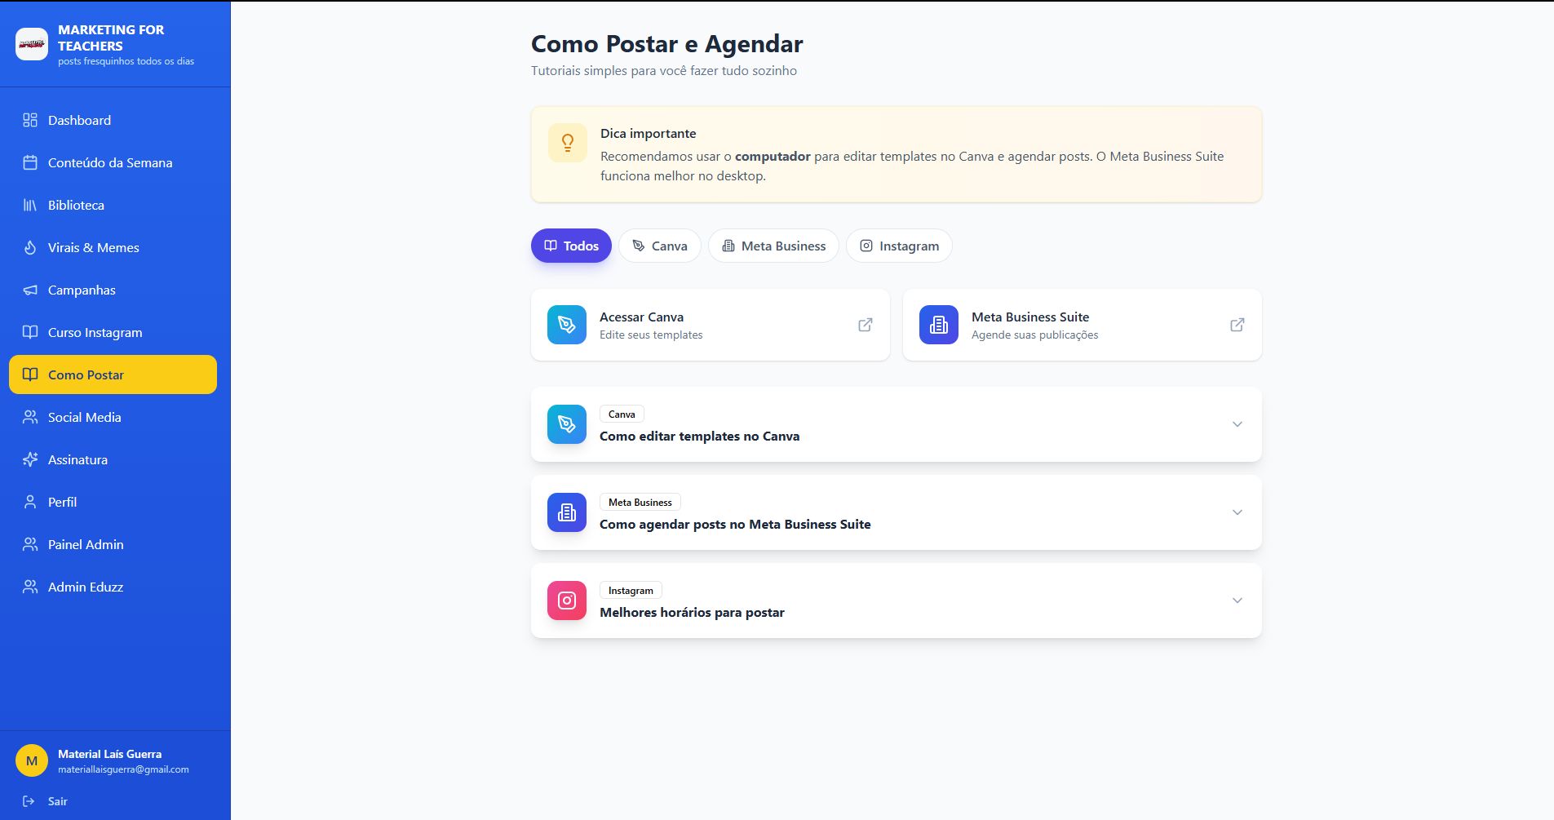This screenshot has width=1554, height=820.
Task: Open Perfil in the sidebar
Action: [113, 502]
